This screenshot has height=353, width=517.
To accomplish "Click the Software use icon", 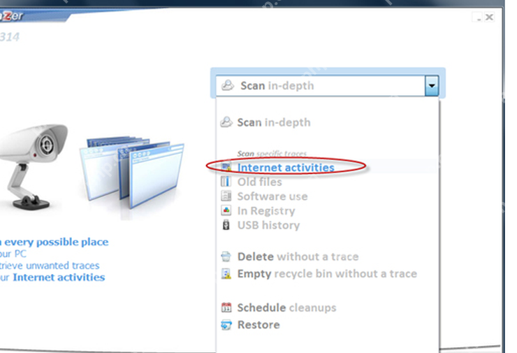I will coord(226,196).
